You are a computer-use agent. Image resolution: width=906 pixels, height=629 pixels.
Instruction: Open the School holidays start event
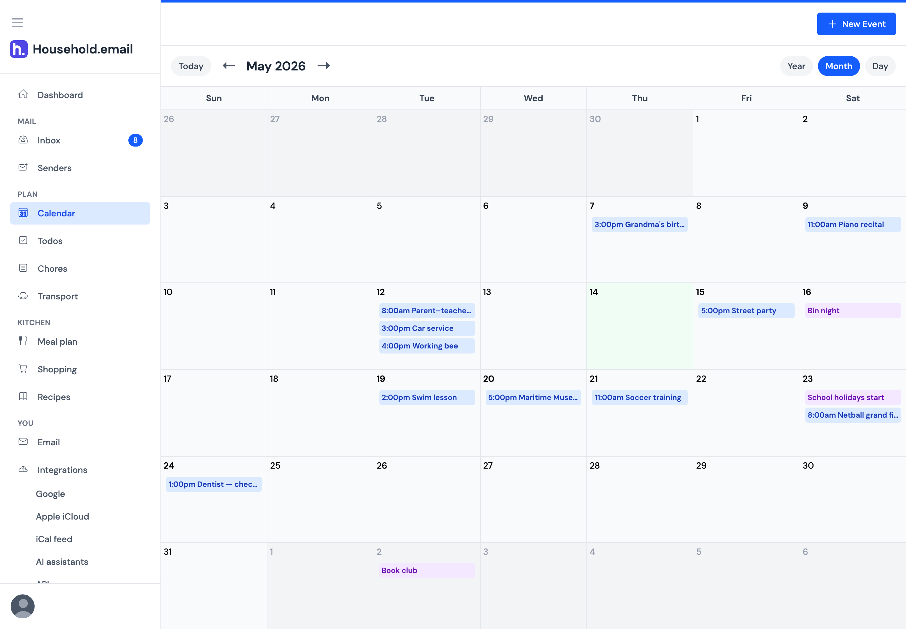[x=853, y=397]
